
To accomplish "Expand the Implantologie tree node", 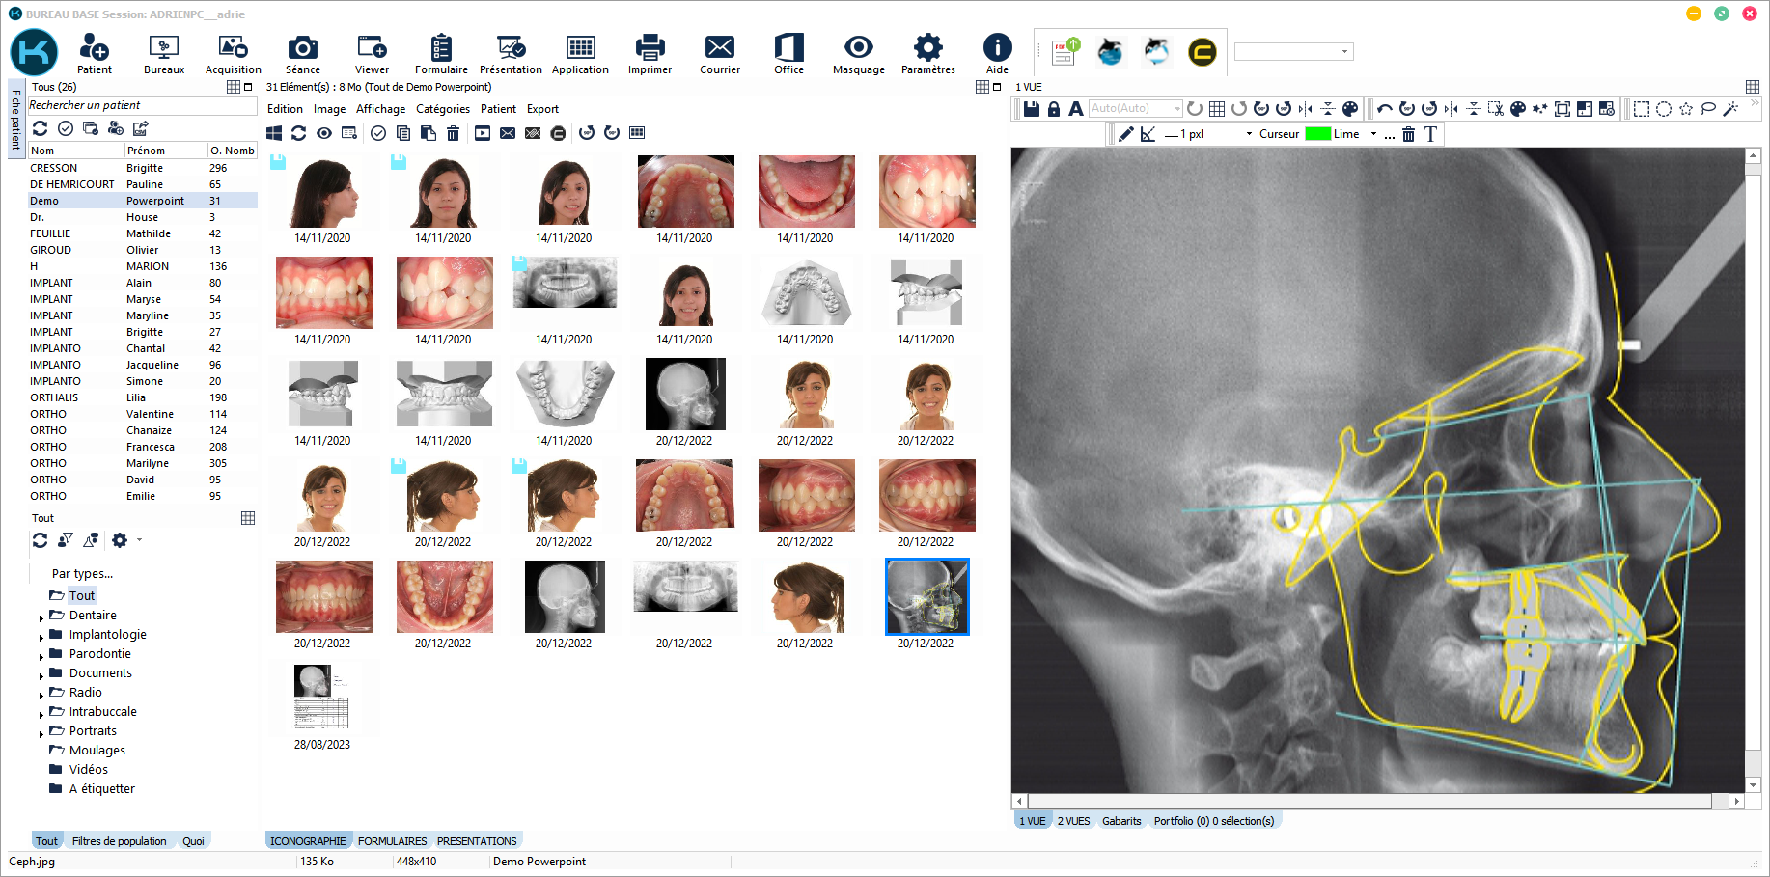I will tap(41, 637).
